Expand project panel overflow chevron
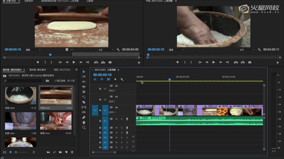 [76, 69]
